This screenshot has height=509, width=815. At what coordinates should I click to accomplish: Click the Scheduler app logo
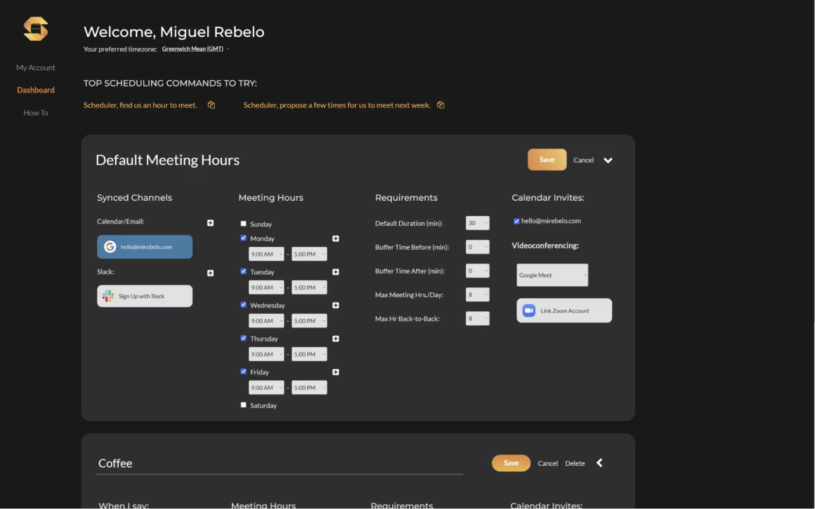click(35, 28)
